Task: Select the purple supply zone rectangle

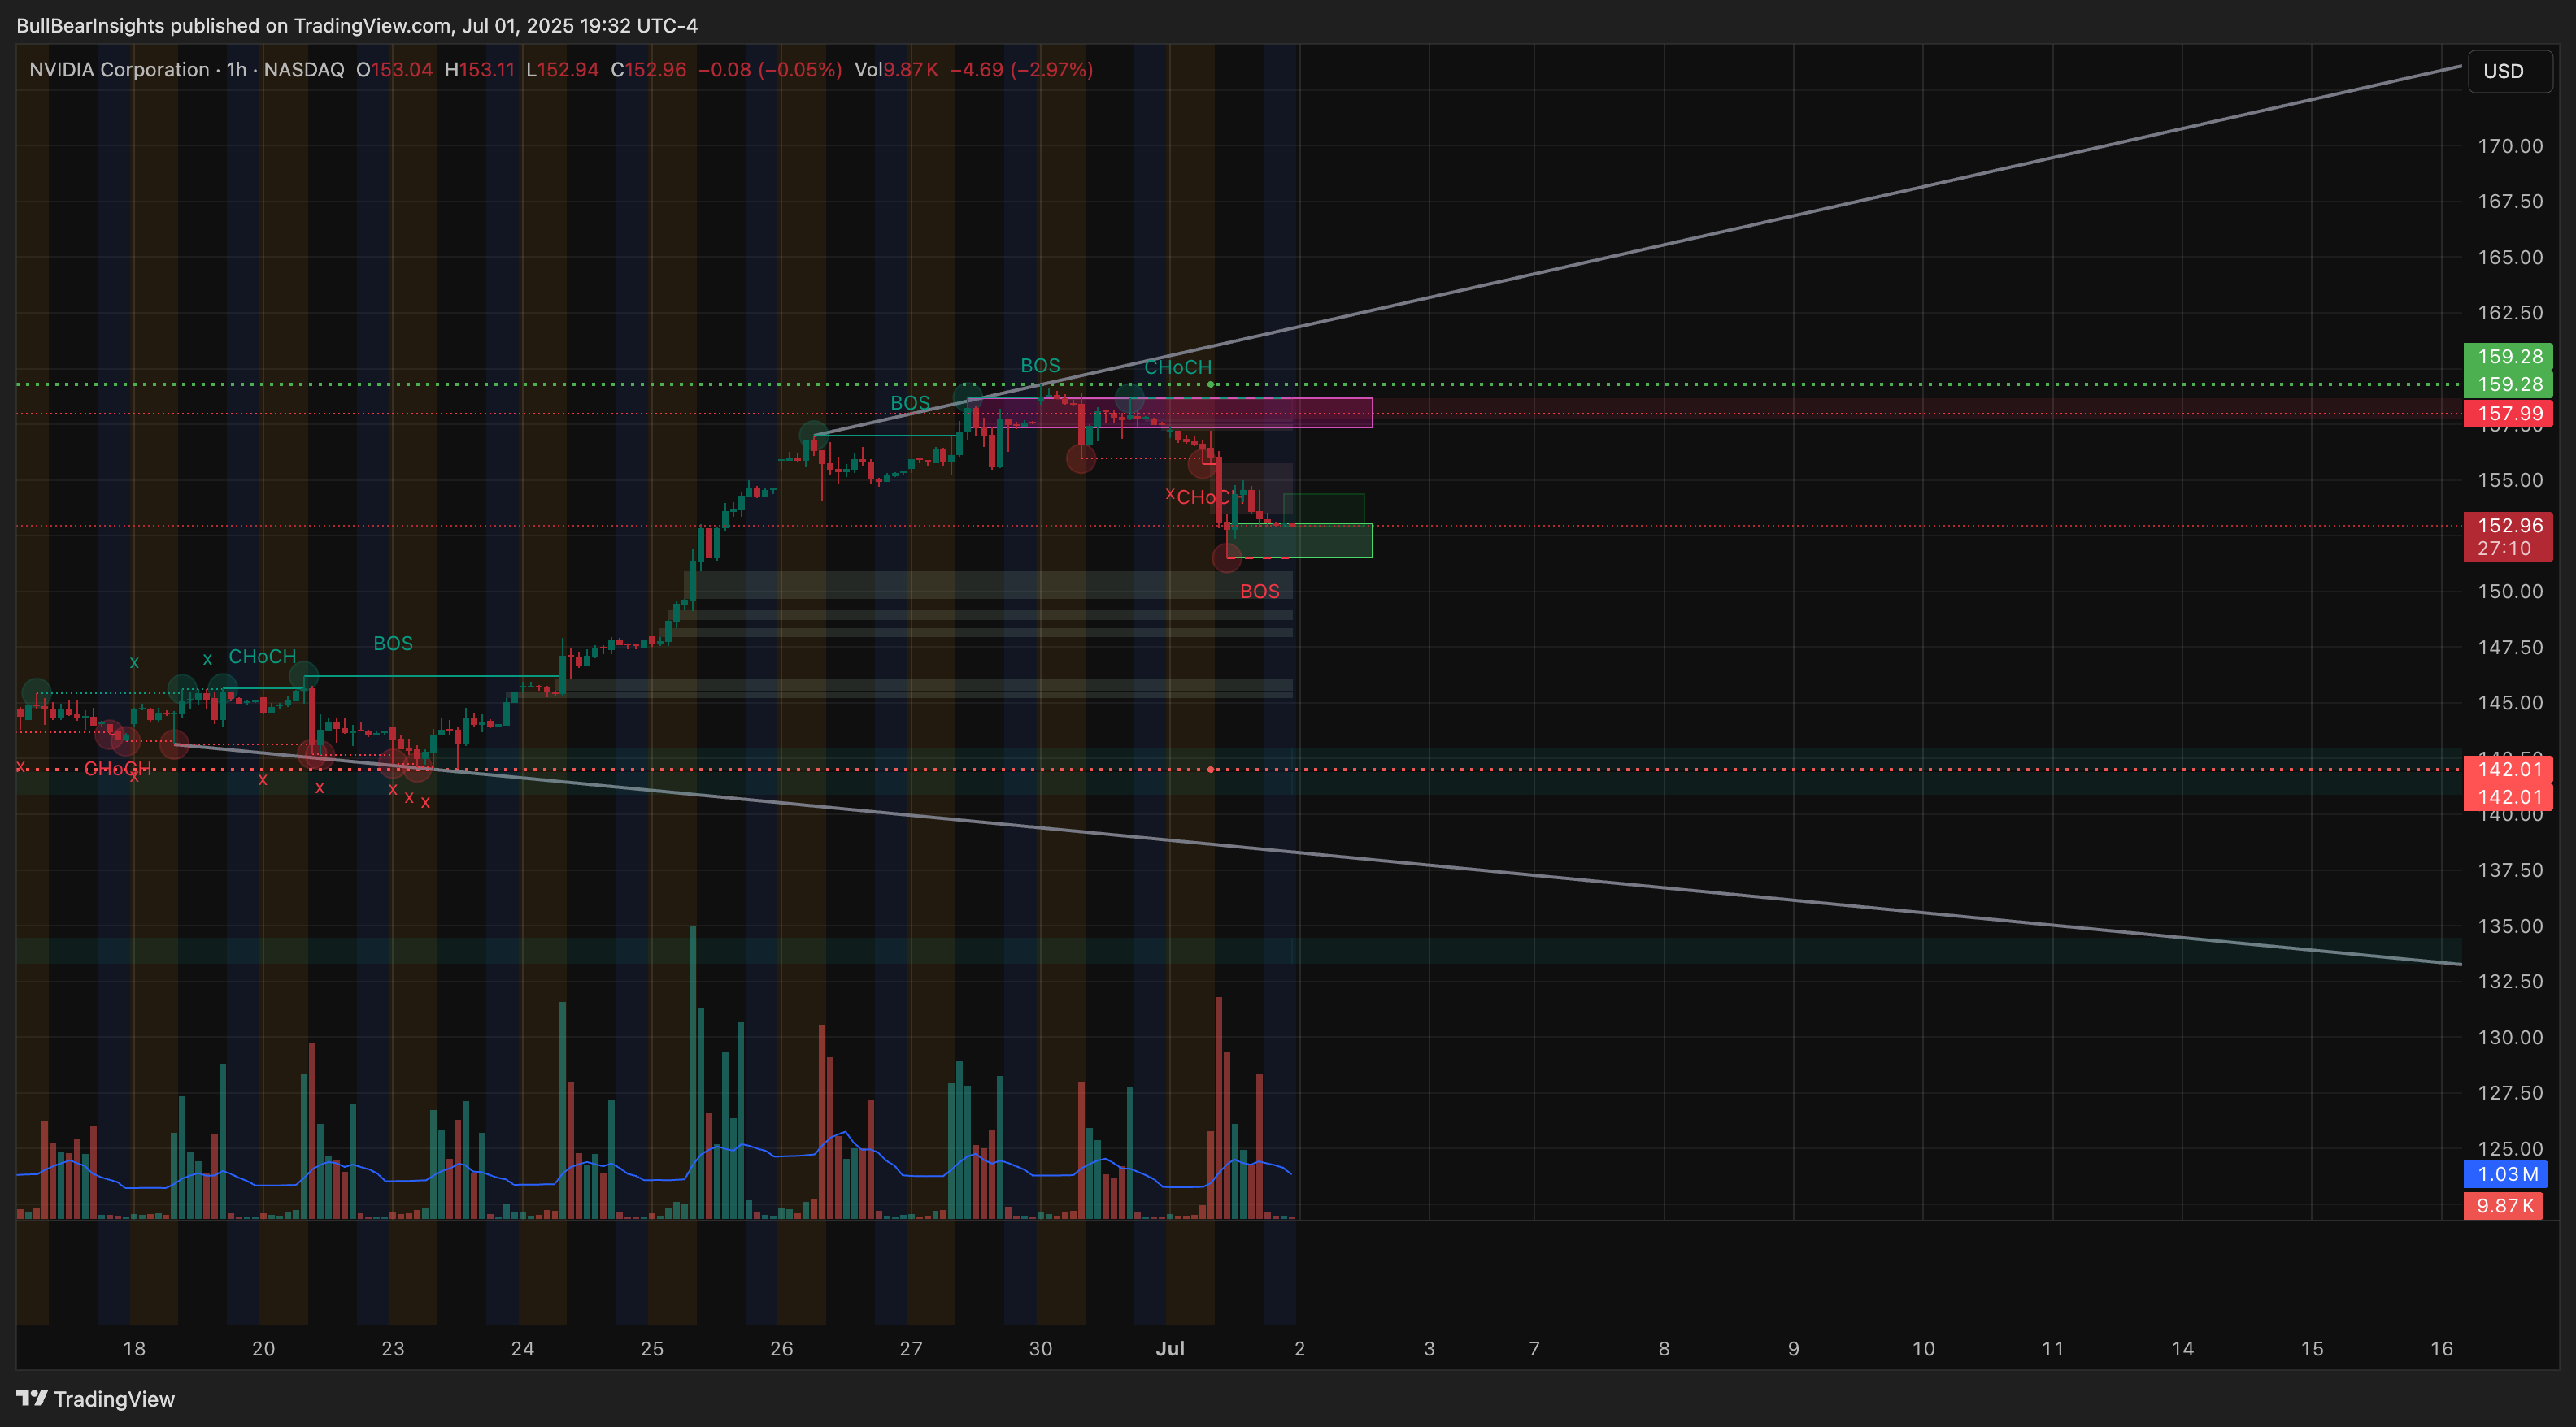Action: (x=1170, y=413)
